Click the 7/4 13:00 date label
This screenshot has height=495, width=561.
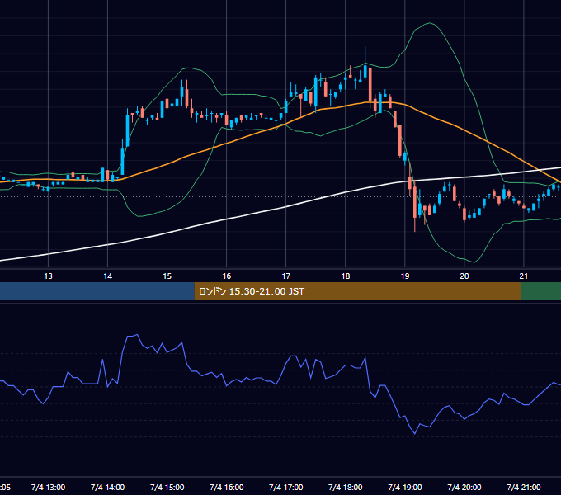pyautogui.click(x=48, y=487)
